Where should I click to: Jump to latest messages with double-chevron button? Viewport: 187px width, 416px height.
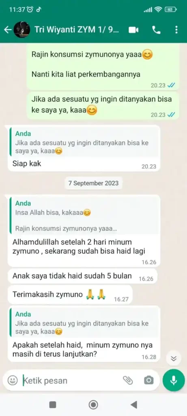(174, 358)
